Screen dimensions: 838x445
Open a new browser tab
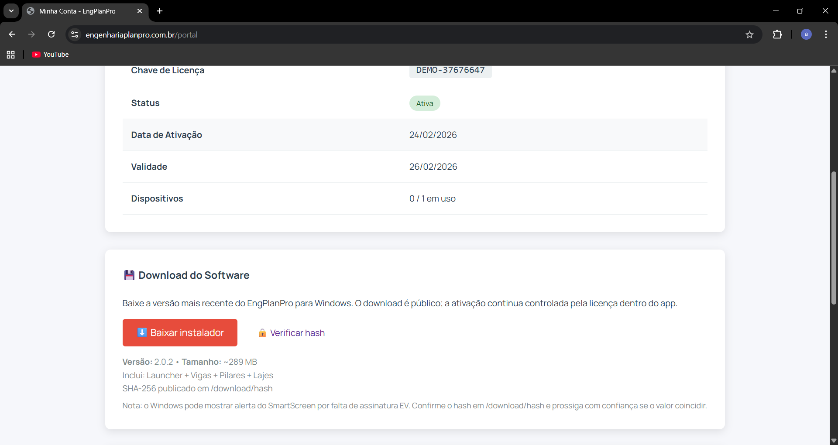click(x=160, y=11)
